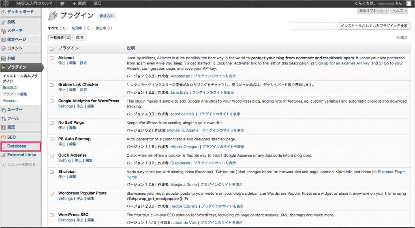Open the Akismet sidebar submenu item
The height and width of the screenshot is (228, 415).
[10, 101]
